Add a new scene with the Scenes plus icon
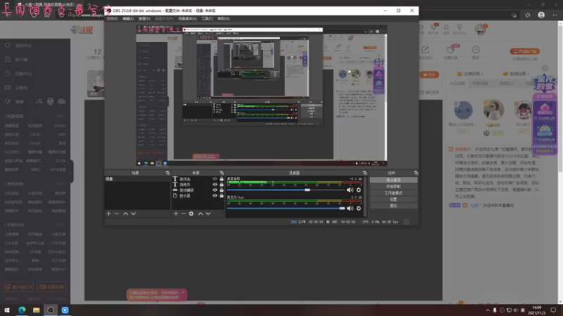This screenshot has height=316, width=563. coord(109,213)
